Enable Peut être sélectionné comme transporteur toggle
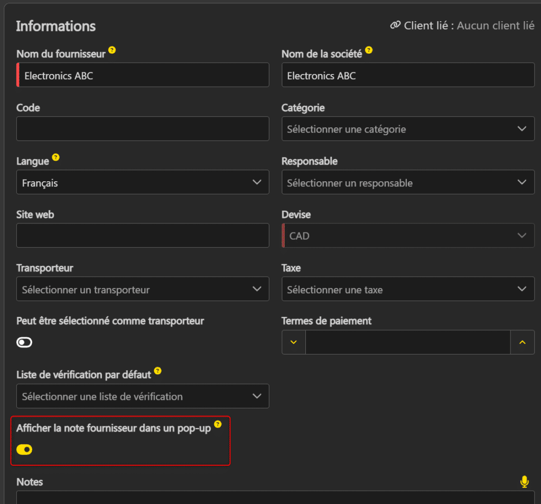The height and width of the screenshot is (504, 541). click(x=24, y=343)
